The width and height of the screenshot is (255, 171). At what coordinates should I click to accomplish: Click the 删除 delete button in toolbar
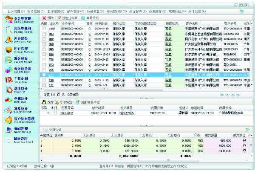coord(47,18)
